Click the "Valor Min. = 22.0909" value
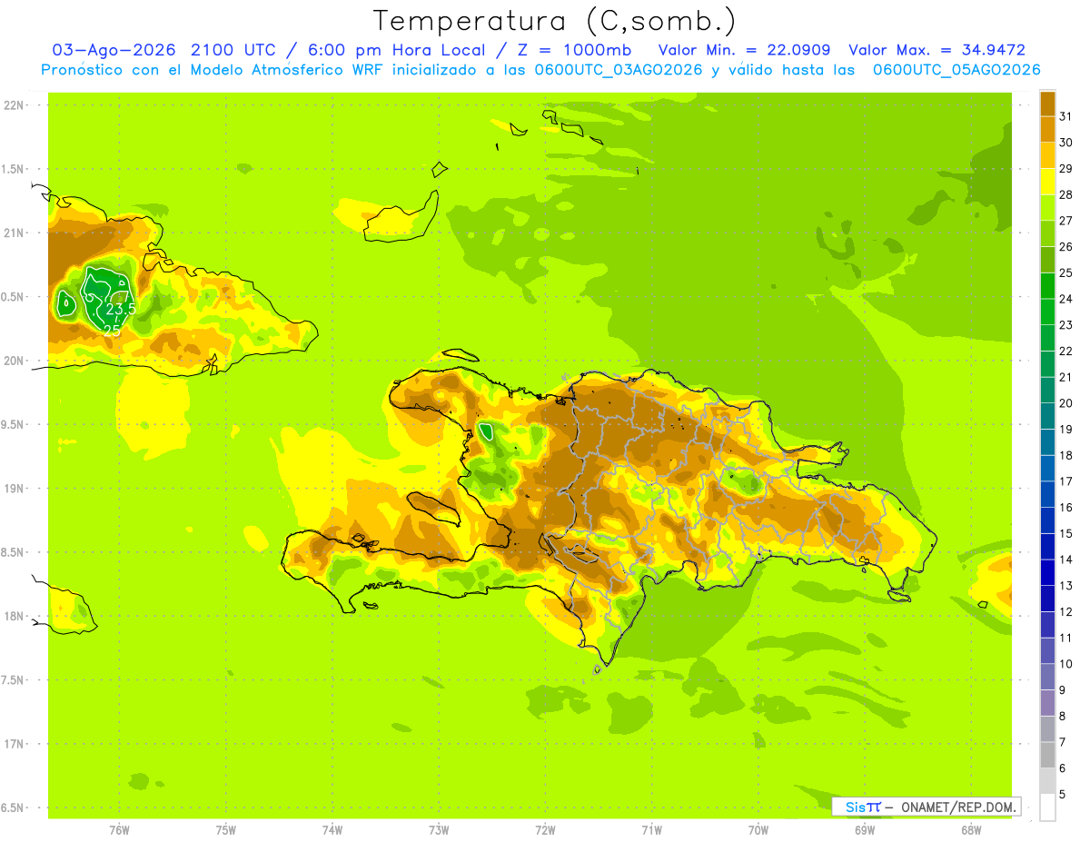The width and height of the screenshot is (1090, 842). pyautogui.click(x=744, y=50)
